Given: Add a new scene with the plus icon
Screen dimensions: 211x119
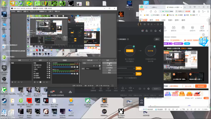Looking at the screenshot, I should tap(12, 82).
